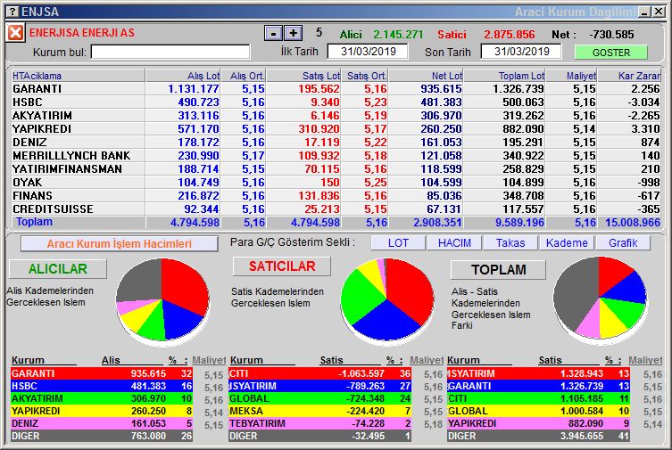Sort by Alış Ort. column header
Viewport: 672px width, 450px height.
point(244,76)
